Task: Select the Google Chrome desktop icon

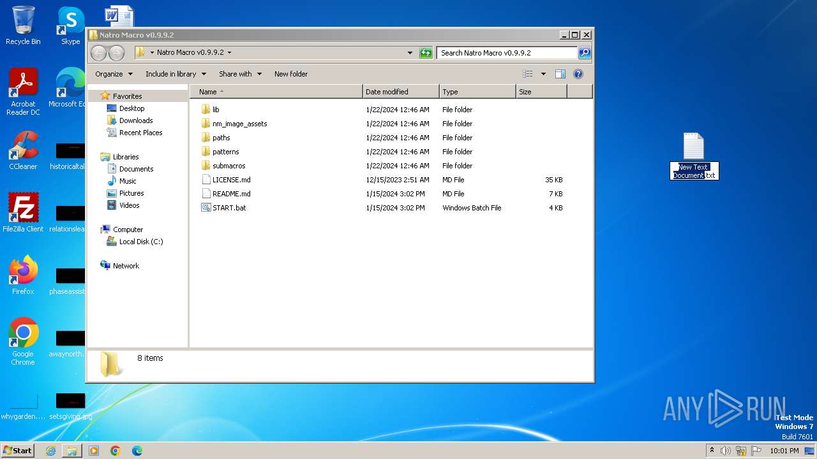Action: click(x=23, y=342)
